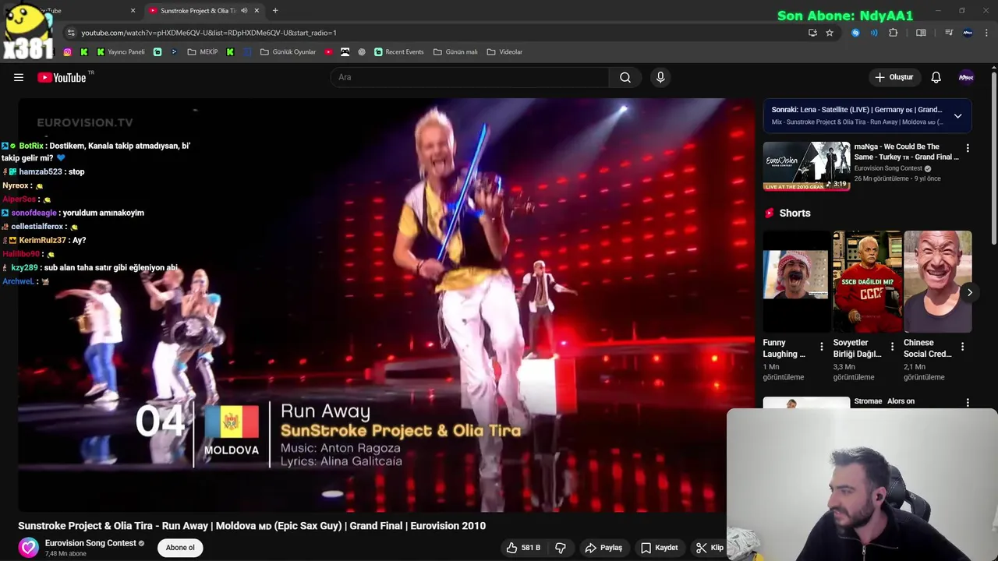Open the media controls icon in toolbar
Viewport: 998px width, 561px height.
pyautogui.click(x=949, y=33)
